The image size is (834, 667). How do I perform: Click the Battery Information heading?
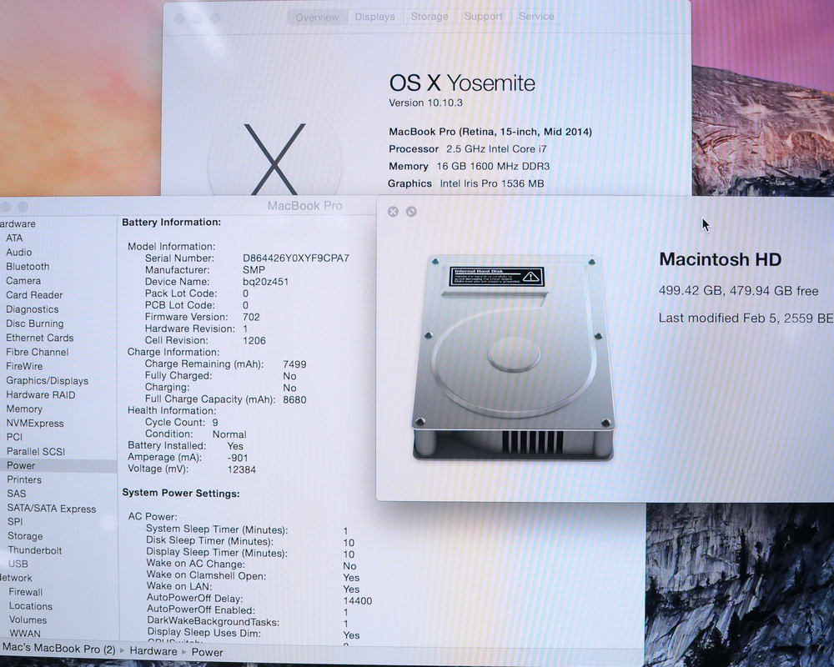click(171, 223)
